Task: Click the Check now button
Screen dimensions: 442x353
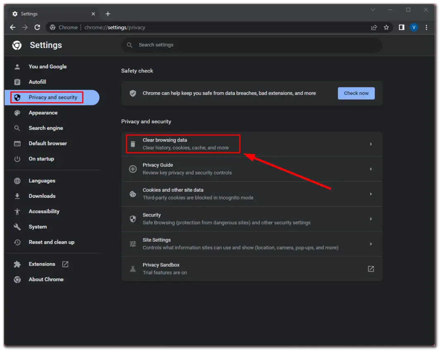Action: click(x=356, y=93)
